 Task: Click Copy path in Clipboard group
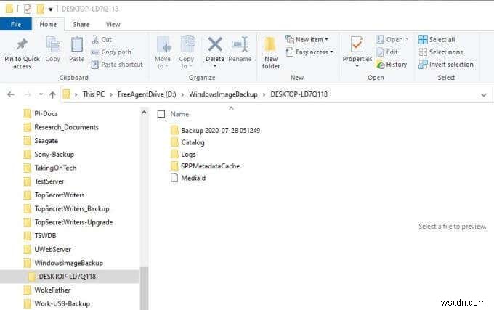pos(111,52)
